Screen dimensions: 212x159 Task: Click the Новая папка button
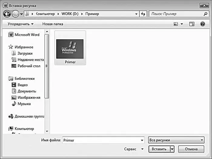[53, 24]
